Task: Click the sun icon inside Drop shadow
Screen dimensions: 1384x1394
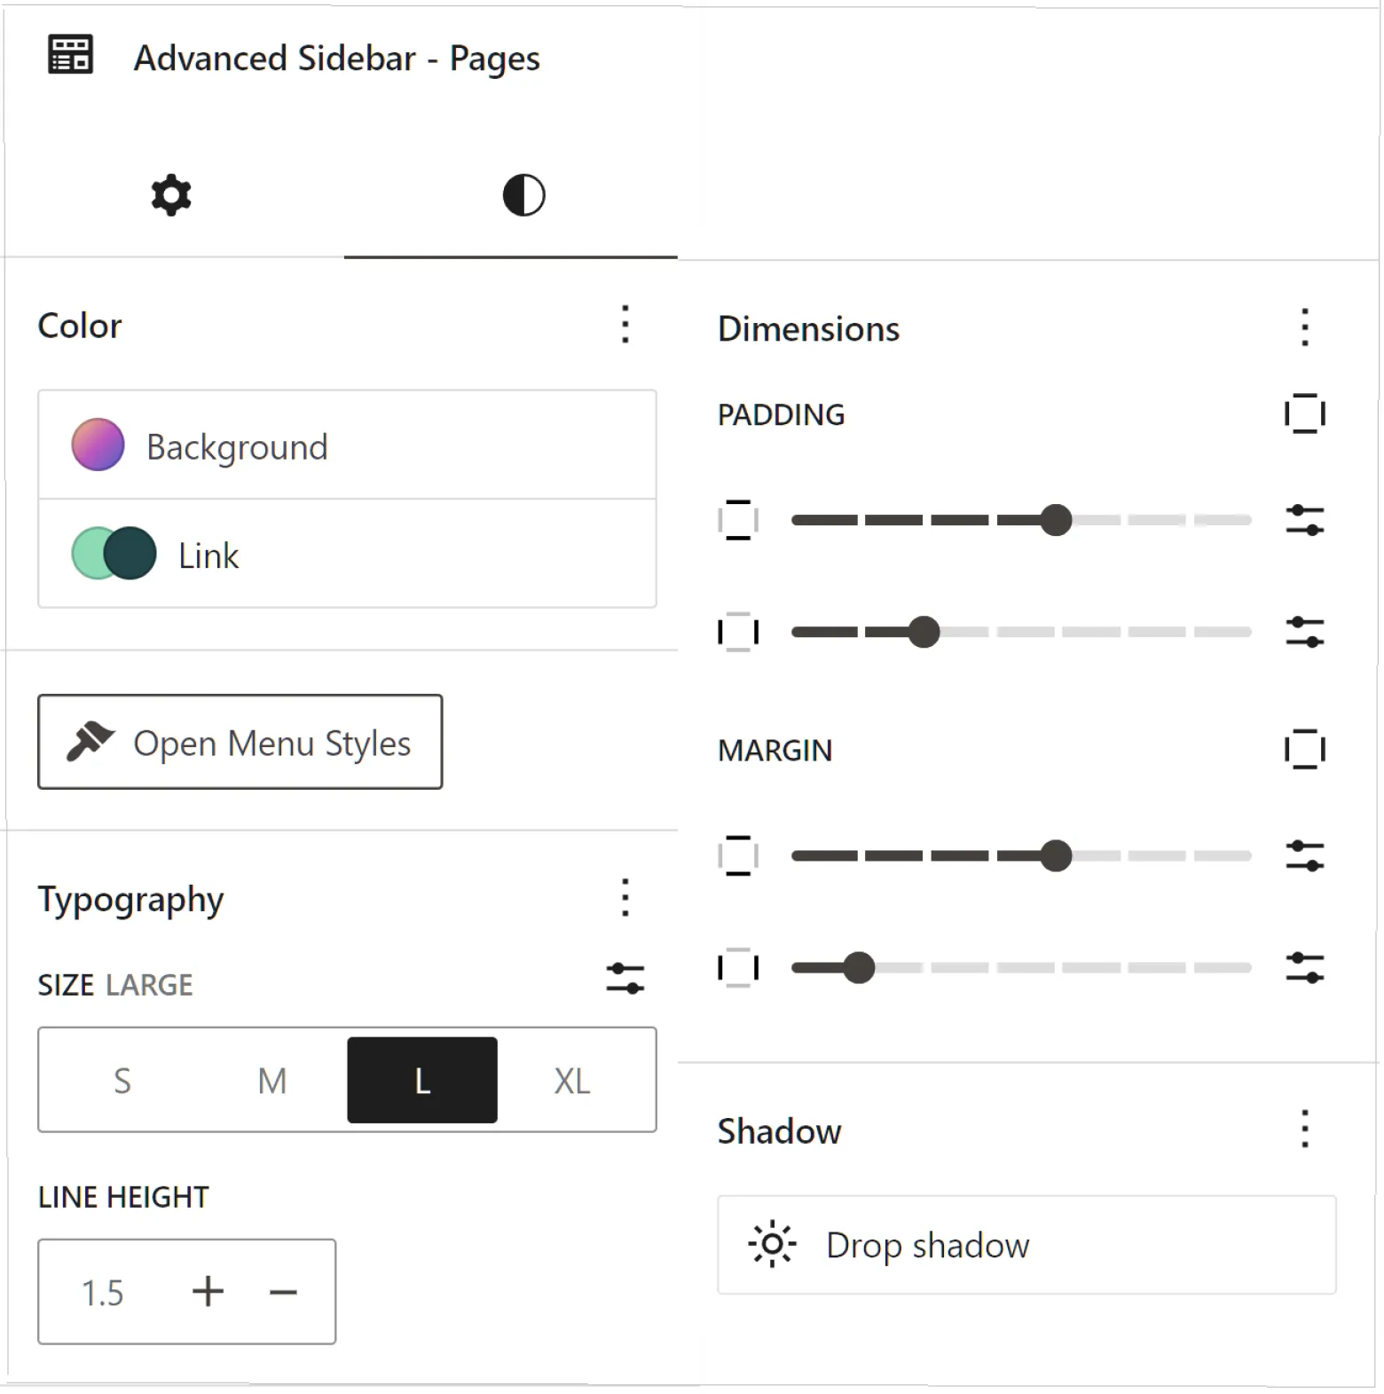Action: [771, 1245]
